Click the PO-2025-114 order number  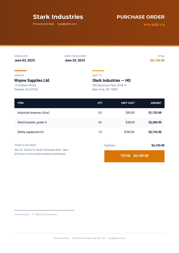tap(154, 25)
